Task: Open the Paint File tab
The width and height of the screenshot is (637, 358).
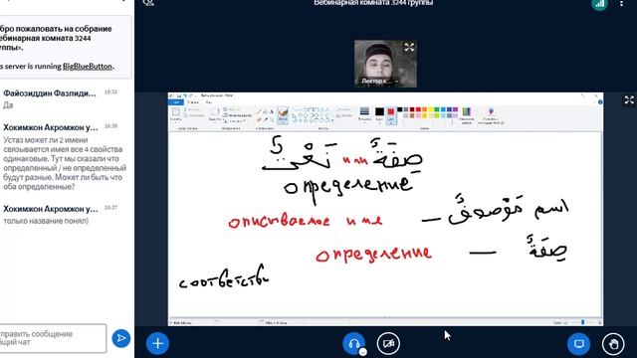Action: coord(176,102)
